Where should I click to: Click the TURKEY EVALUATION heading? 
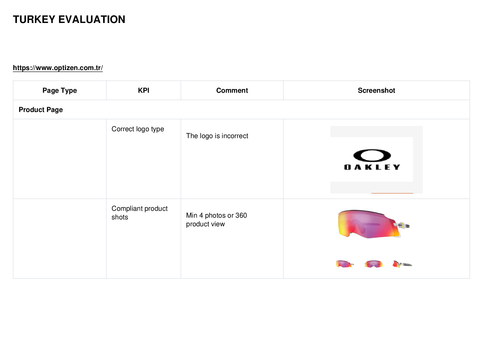[69, 20]
